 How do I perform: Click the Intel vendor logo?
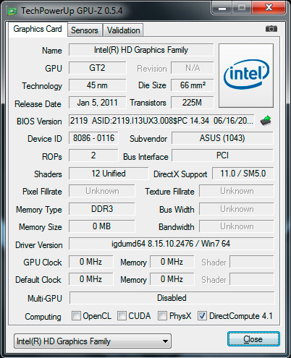pyautogui.click(x=246, y=75)
